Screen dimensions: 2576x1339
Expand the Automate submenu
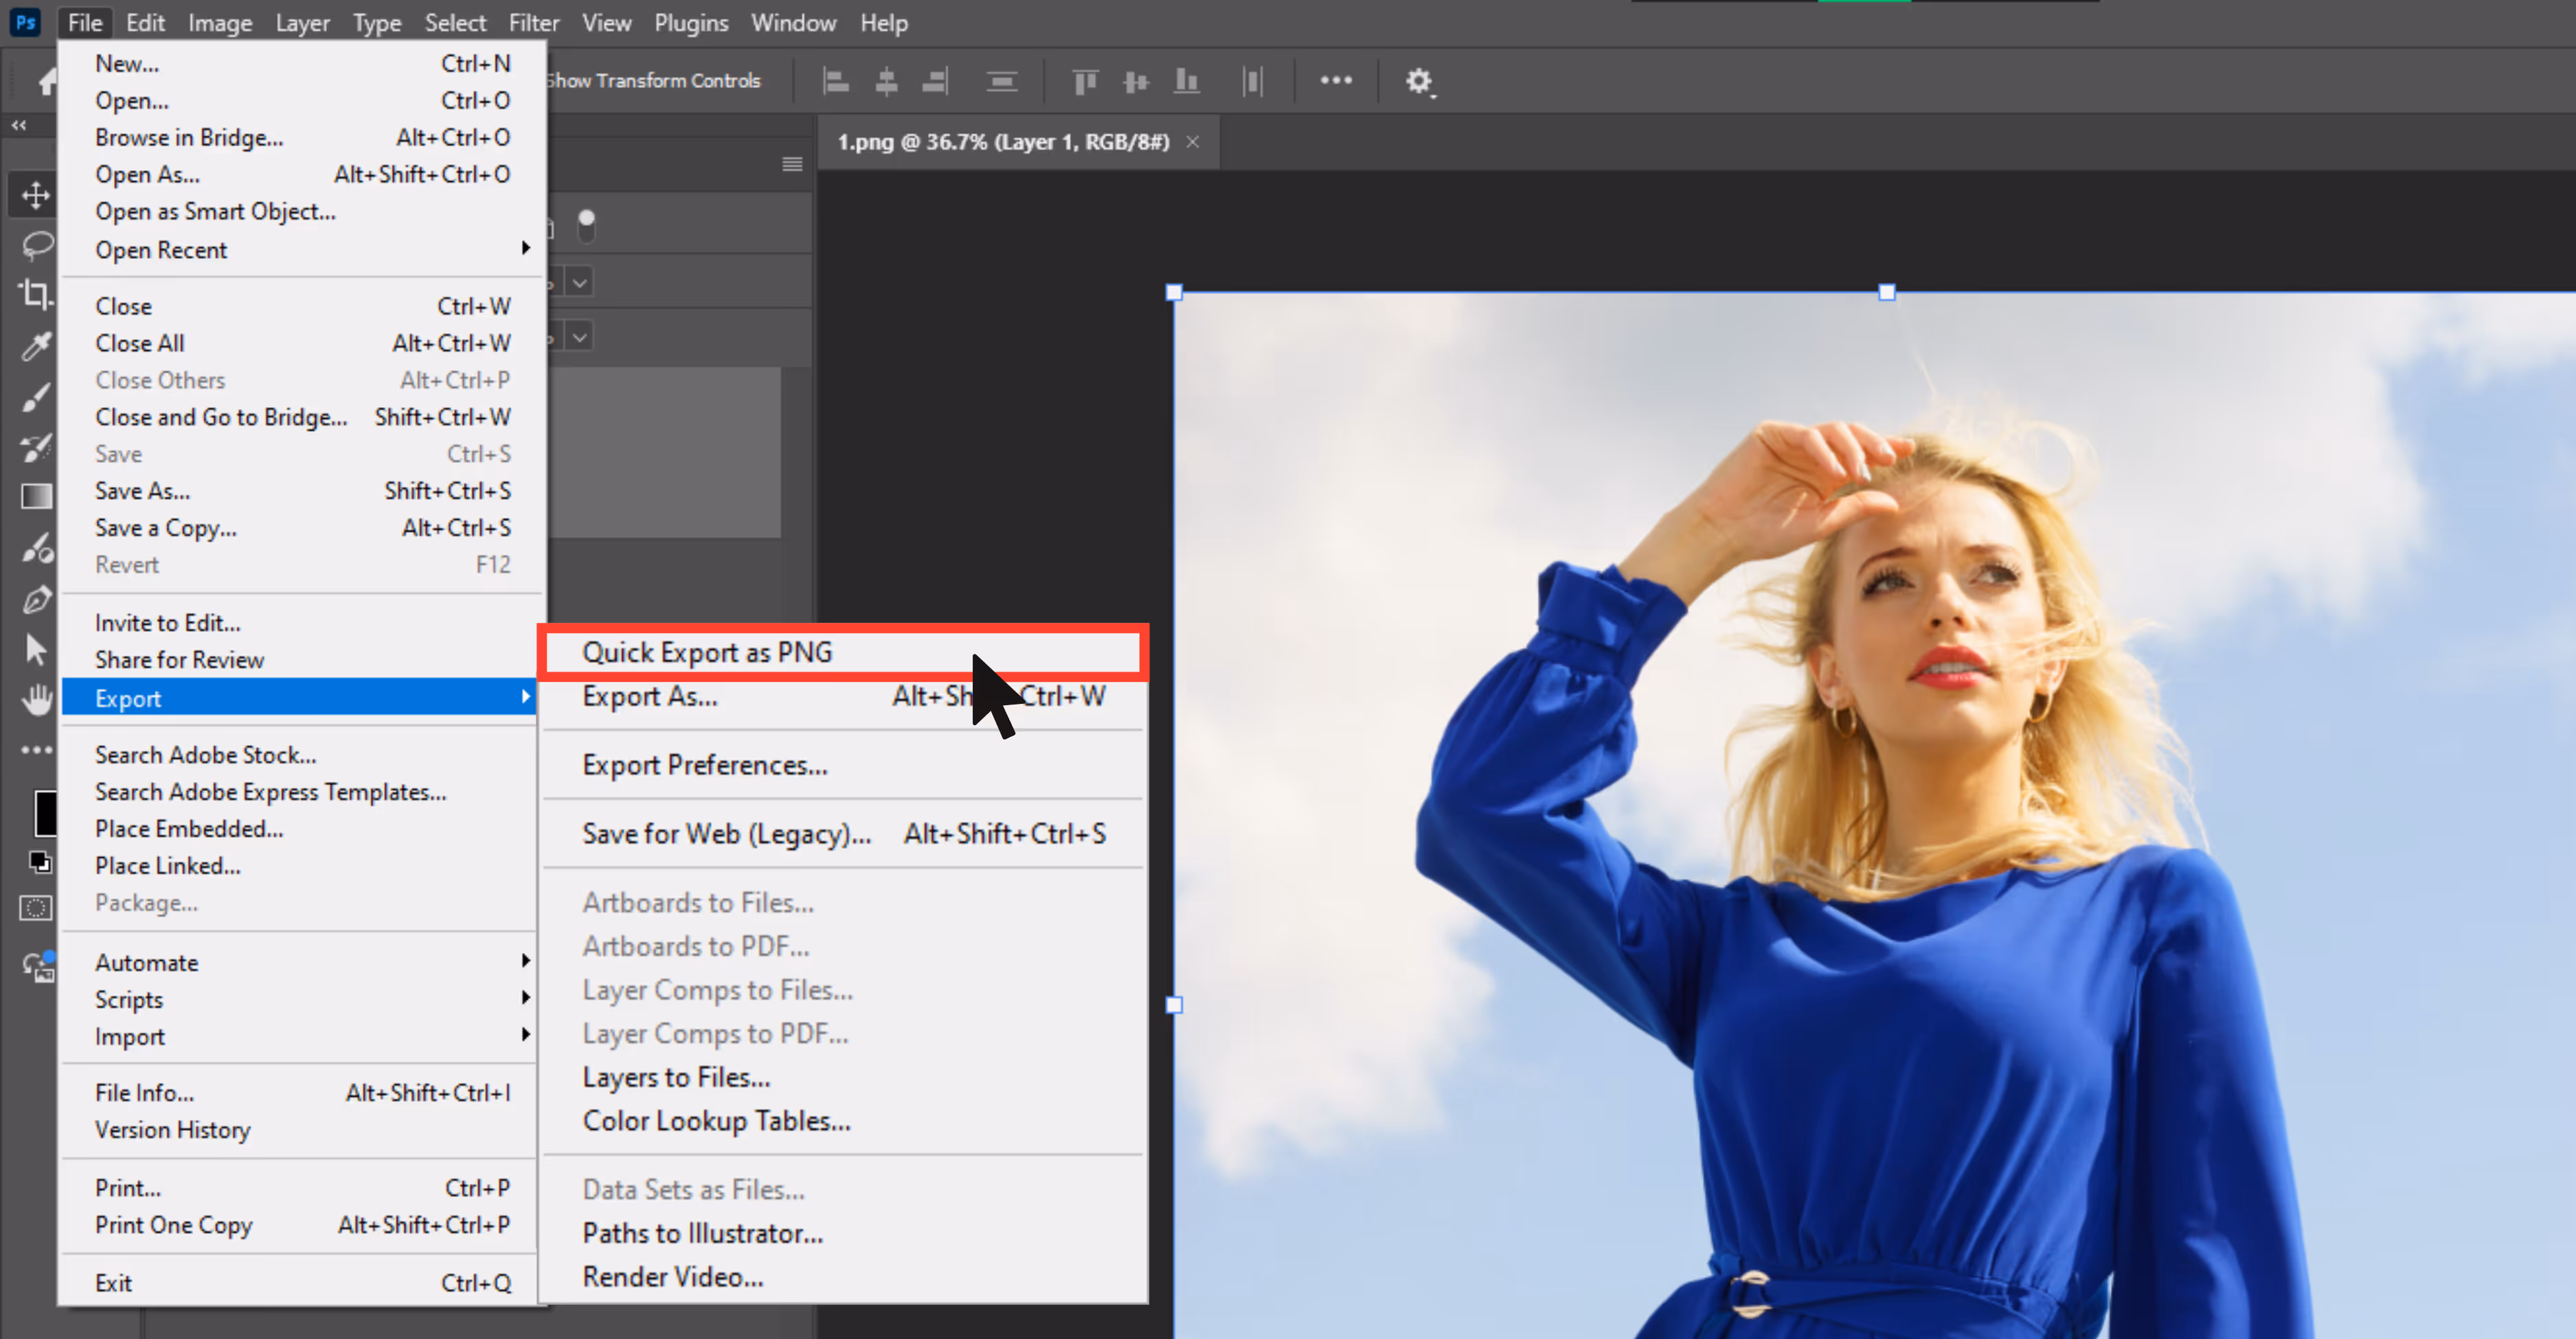click(298, 962)
